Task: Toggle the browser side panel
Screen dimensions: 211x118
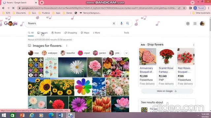Action: pyautogui.click(x=190, y=8)
